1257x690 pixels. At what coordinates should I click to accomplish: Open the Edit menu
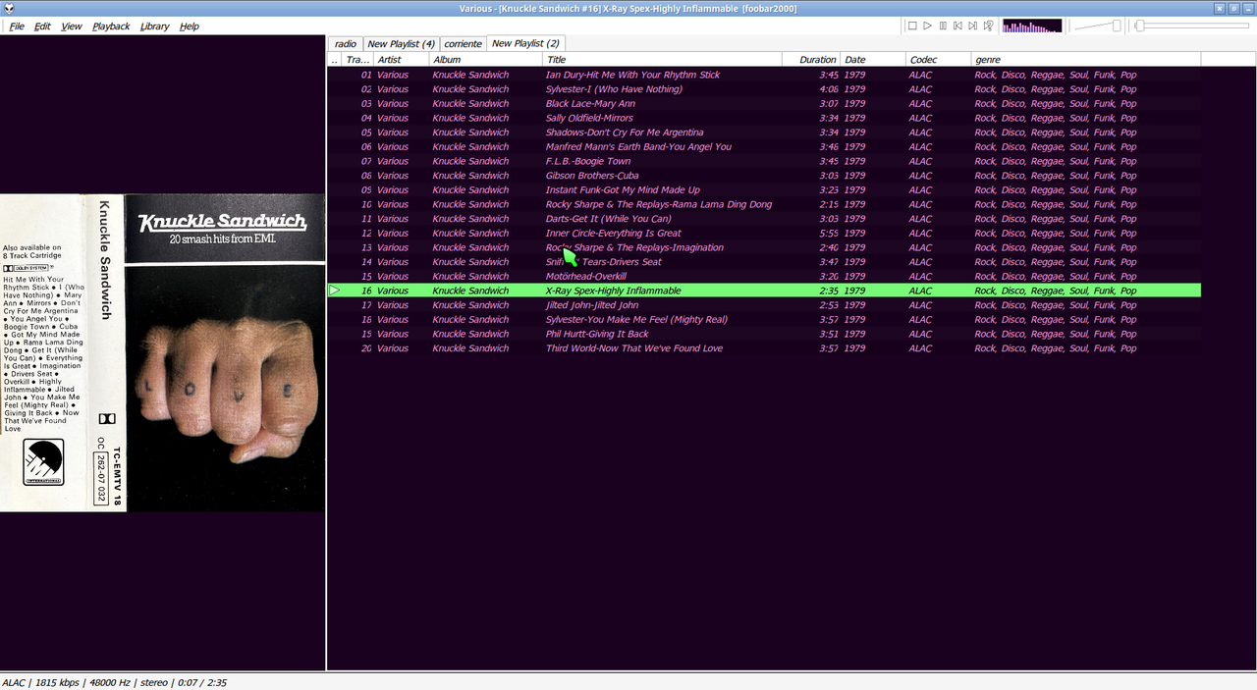tap(42, 27)
